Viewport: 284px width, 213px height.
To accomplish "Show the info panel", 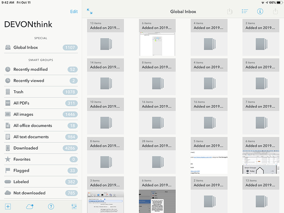I will 260,12.
